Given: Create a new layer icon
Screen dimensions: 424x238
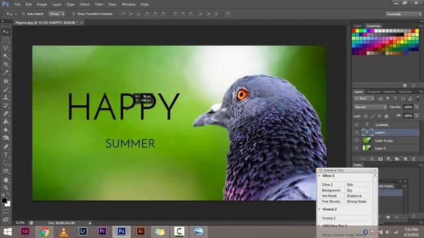Looking at the screenshot, I should click(x=405, y=159).
